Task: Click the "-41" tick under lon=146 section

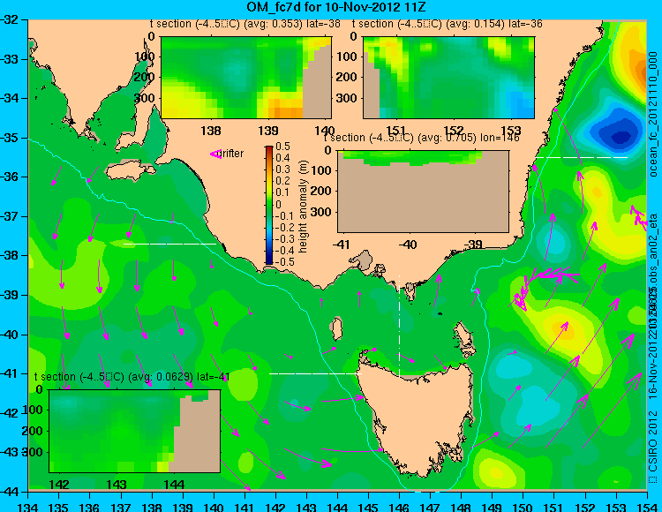Action: coord(342,245)
